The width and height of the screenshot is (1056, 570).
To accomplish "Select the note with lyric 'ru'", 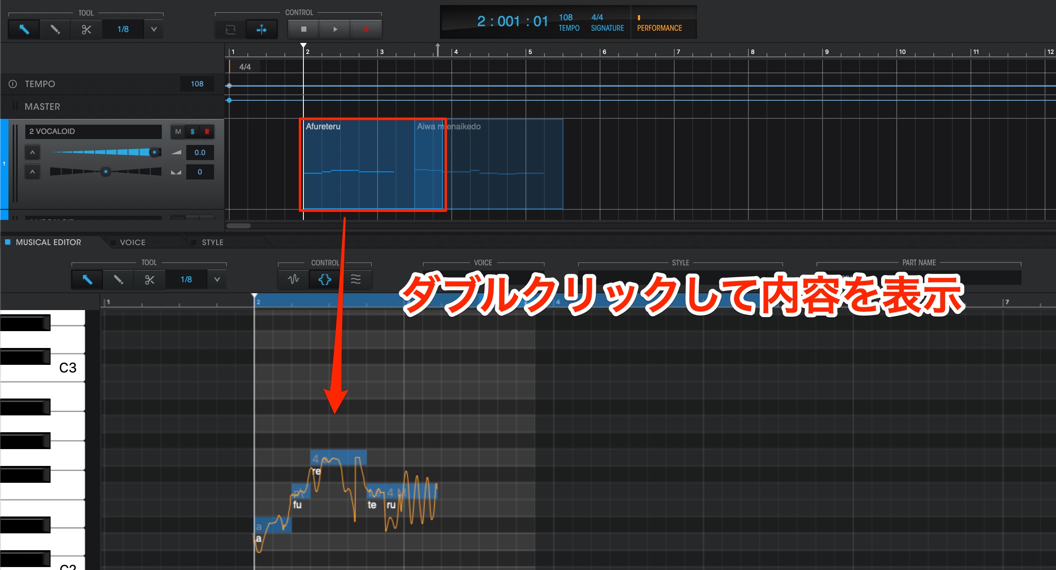I will click(x=411, y=491).
